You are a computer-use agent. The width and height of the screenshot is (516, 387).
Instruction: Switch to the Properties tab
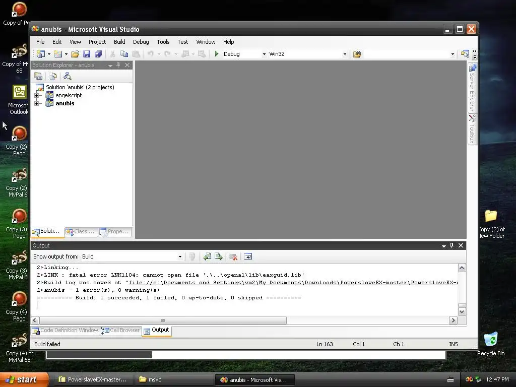click(x=115, y=232)
